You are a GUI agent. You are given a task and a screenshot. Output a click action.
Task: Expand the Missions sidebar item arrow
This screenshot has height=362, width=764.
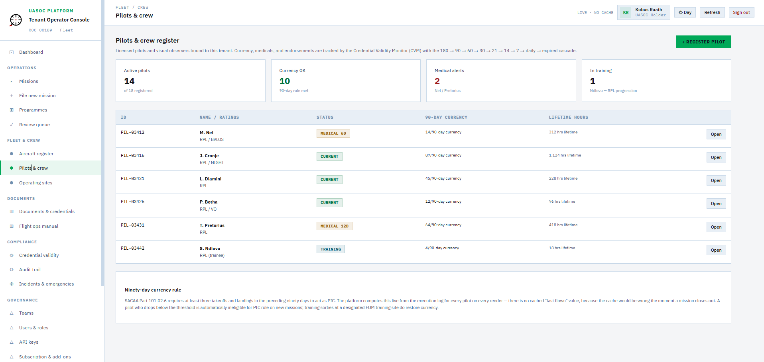(12, 81)
